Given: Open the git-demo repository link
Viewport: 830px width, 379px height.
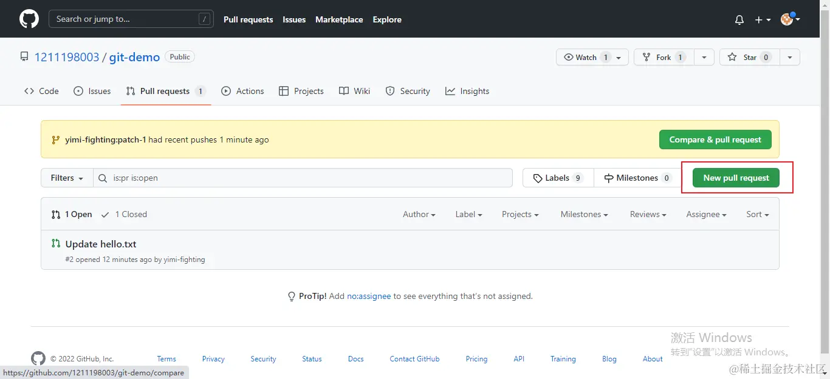Looking at the screenshot, I should tap(134, 57).
